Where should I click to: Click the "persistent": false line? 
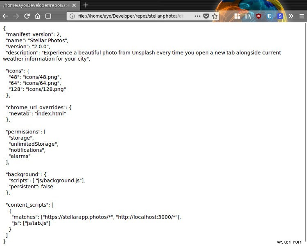click(31, 187)
